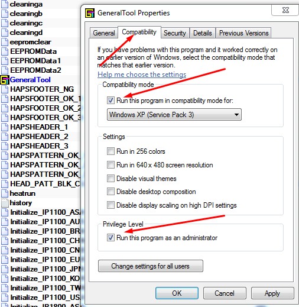Open the Windows XP (Service Pack 3) dropdown
Viewport: 299px width, 307px height.
pos(174,115)
